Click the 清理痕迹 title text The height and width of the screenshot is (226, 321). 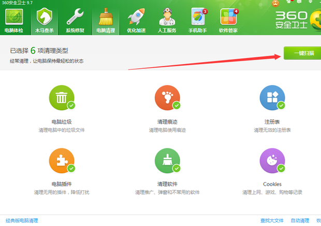[x=167, y=122]
